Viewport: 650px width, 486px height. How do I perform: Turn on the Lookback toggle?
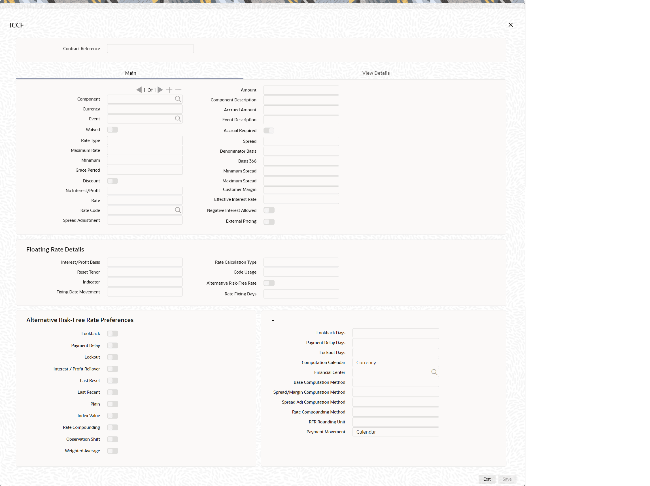[x=112, y=334]
